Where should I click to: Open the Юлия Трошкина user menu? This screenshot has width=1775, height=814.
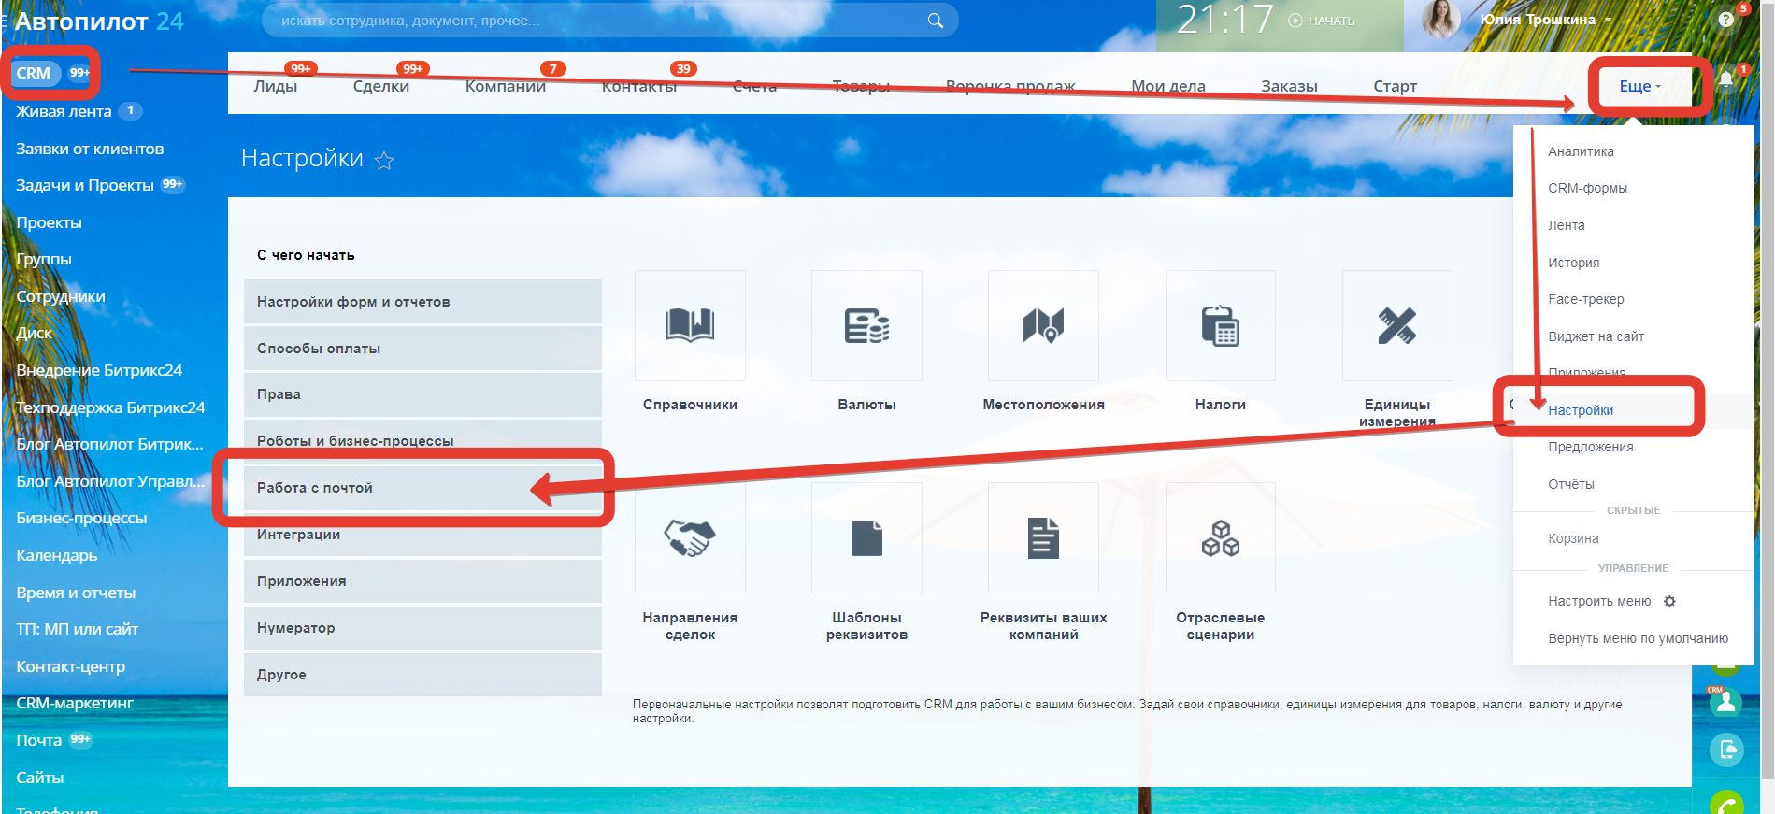[1544, 20]
